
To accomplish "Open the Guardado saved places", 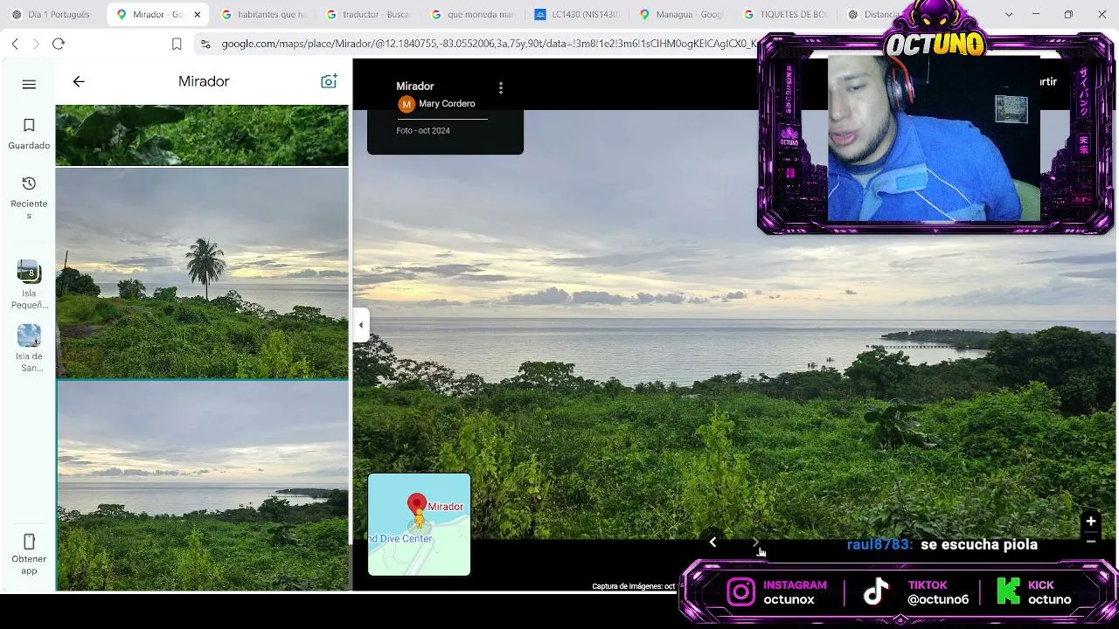I will (x=29, y=135).
